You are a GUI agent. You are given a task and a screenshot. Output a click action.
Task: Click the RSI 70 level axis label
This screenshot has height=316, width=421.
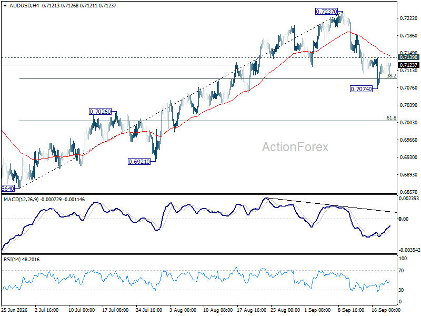[x=401, y=271]
